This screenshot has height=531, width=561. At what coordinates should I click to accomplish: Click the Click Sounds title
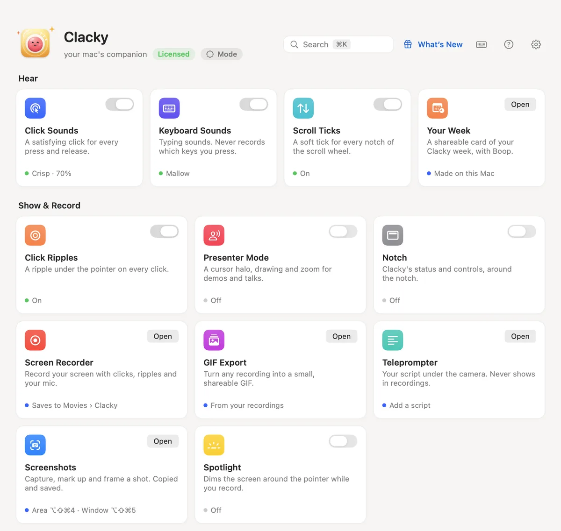pyautogui.click(x=51, y=131)
